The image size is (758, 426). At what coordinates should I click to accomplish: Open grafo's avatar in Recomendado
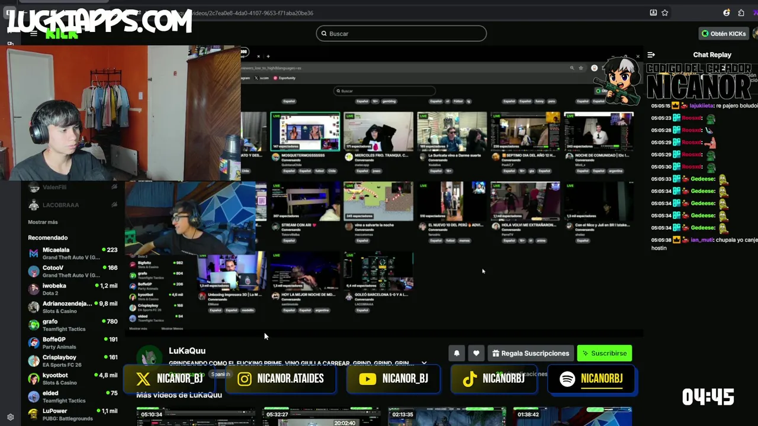[x=34, y=325]
